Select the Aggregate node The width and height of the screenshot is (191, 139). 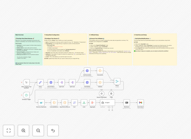93,103
